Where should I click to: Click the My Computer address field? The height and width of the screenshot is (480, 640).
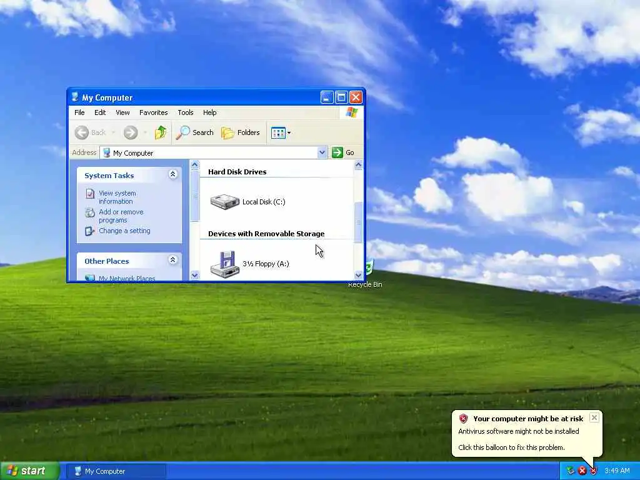(x=214, y=152)
